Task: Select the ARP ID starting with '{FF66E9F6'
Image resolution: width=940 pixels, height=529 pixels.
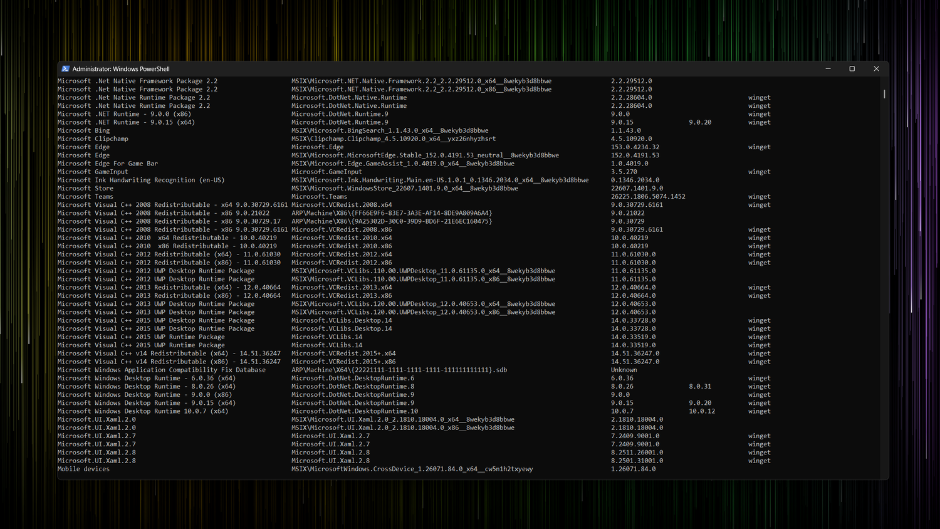Action: tap(392, 213)
